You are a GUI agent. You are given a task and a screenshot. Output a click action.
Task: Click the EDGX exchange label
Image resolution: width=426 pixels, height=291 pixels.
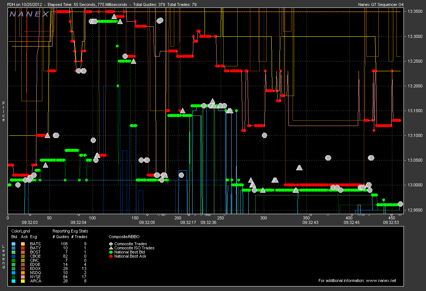coord(35,268)
